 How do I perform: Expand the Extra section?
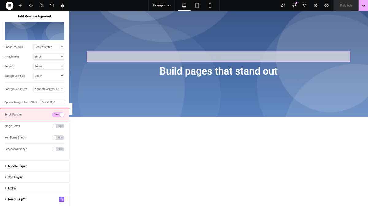click(34, 188)
